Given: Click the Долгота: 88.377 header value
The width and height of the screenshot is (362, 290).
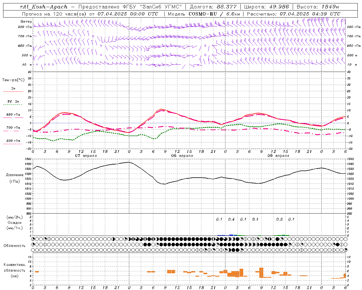Looking at the screenshot, I should pos(213,7).
